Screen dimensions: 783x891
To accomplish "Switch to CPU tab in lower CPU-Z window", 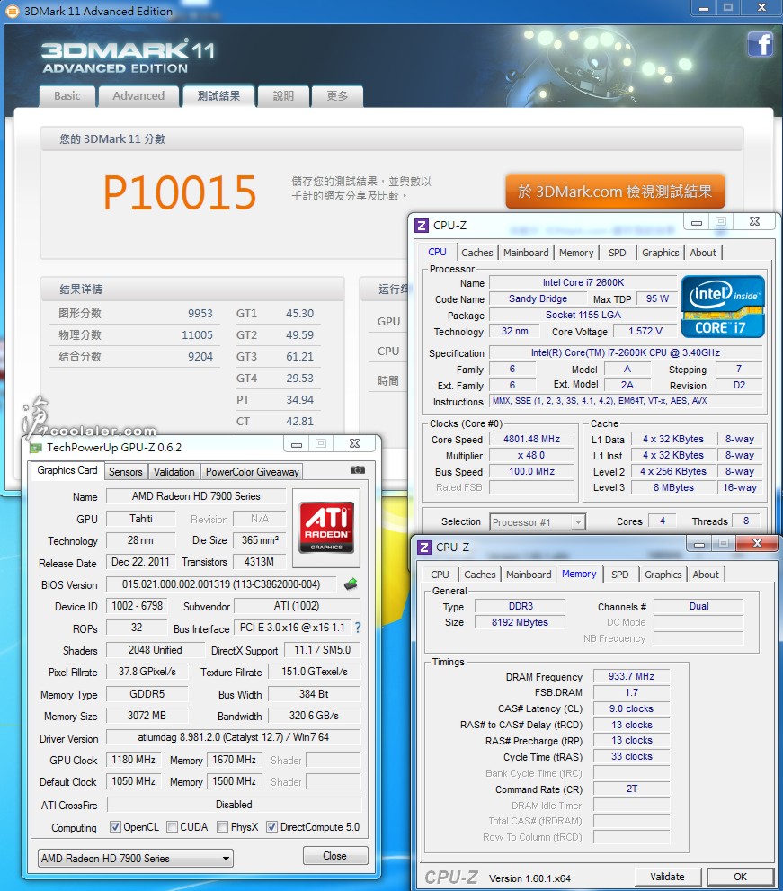I will 440,575.
